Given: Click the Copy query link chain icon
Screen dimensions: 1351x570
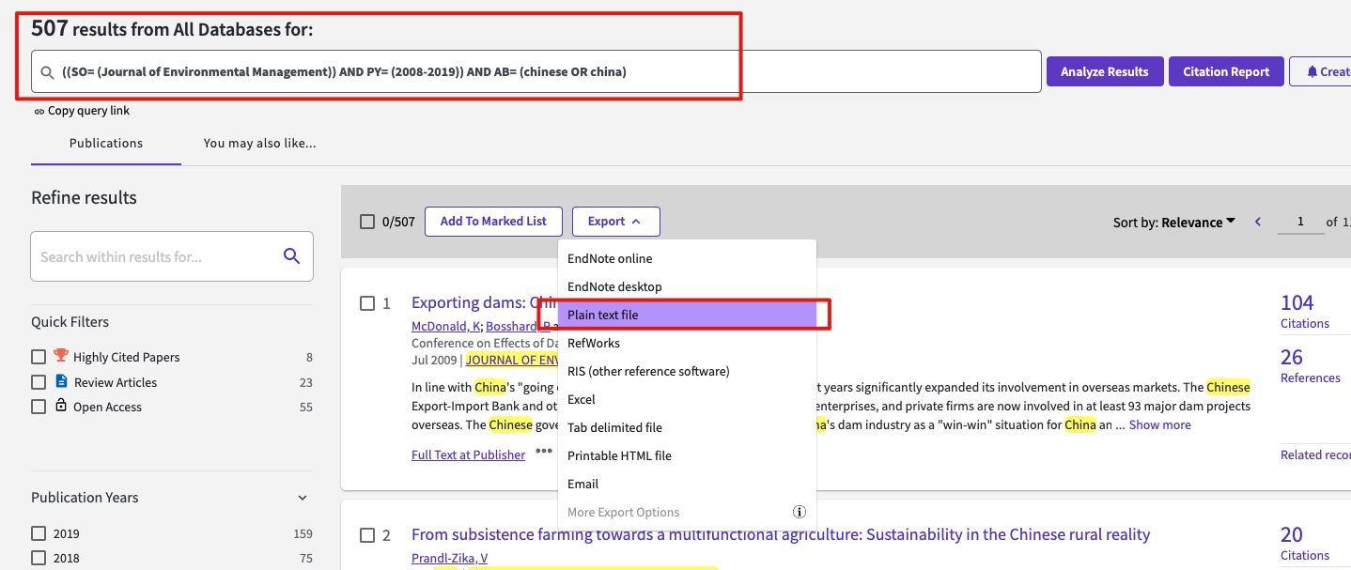Looking at the screenshot, I should [x=39, y=111].
